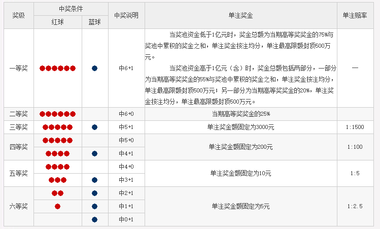
Task: Click the 中奖条件 header cell
Action: [x=71, y=9]
